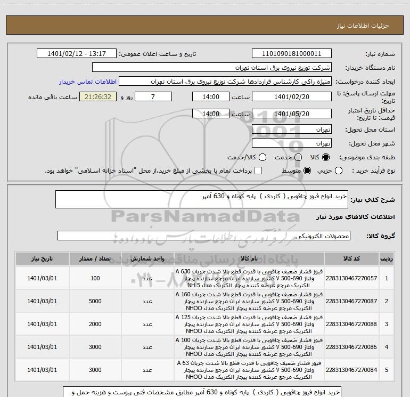Click the response deadline time field 14:00
The image size is (410, 397).
tap(211, 96)
